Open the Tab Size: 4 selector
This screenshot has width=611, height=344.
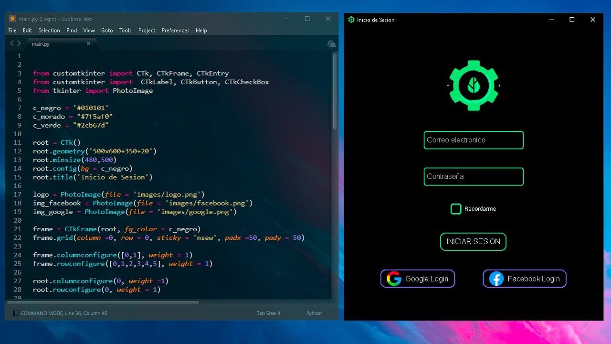[268, 313]
